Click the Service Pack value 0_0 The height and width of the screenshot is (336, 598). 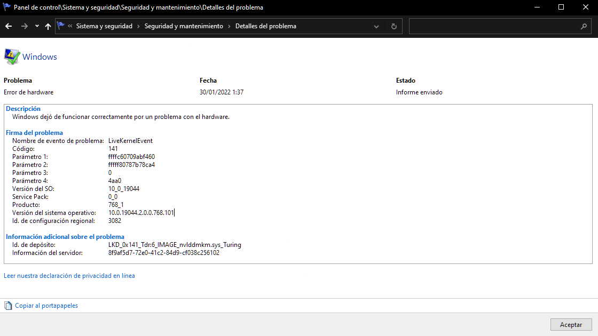coord(113,197)
